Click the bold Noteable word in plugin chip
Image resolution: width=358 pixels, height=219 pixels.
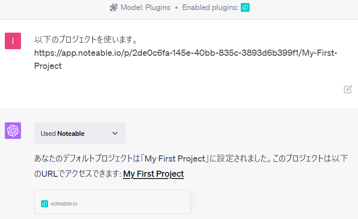71,133
